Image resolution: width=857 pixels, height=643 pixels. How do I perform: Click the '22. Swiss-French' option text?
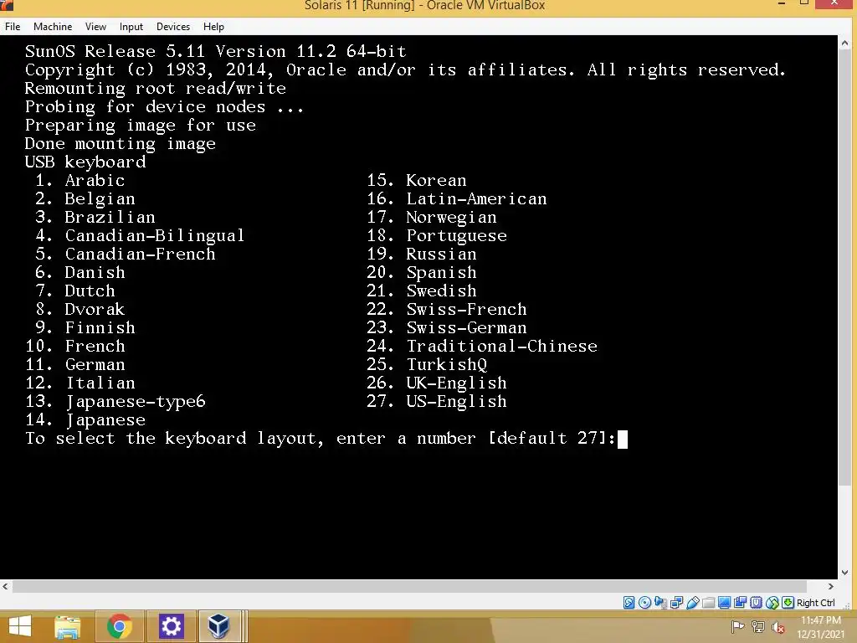point(447,310)
